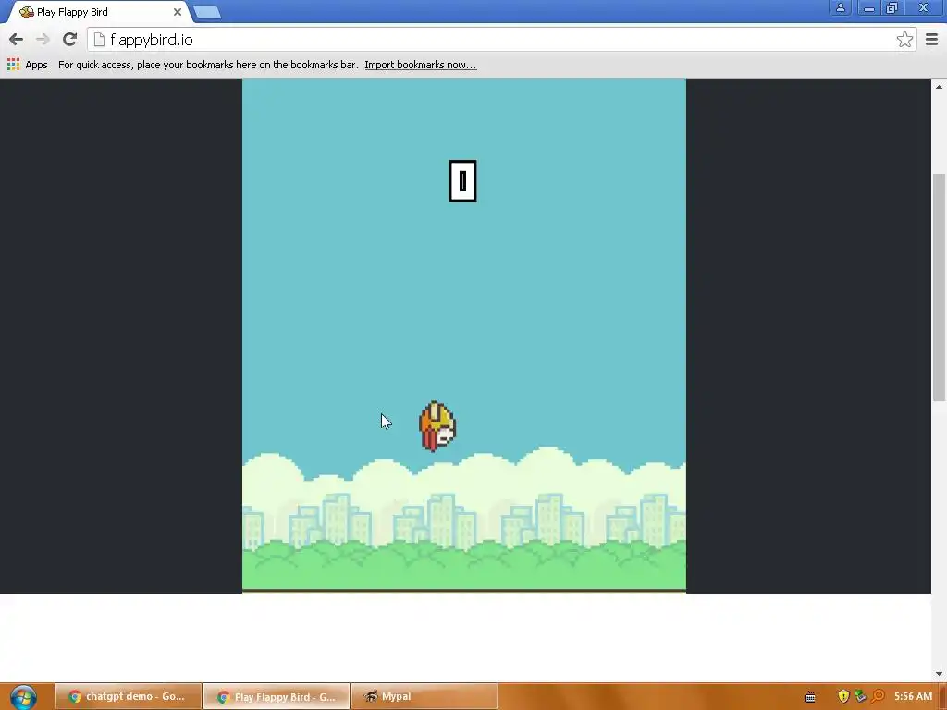Click the green tray icon beside shield
Image resolution: width=947 pixels, height=710 pixels.
pyautogui.click(x=861, y=697)
